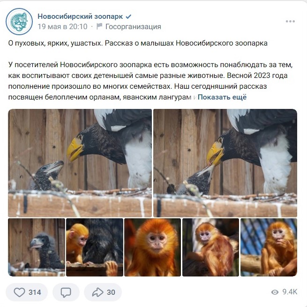The height and width of the screenshot is (307, 307).
Task: Open the langur sitting on branch photo
Action: (210, 247)
